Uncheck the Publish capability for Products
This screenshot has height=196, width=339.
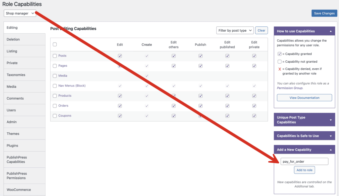(200, 96)
